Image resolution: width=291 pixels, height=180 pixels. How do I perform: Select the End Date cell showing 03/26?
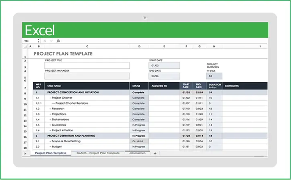[164, 76]
